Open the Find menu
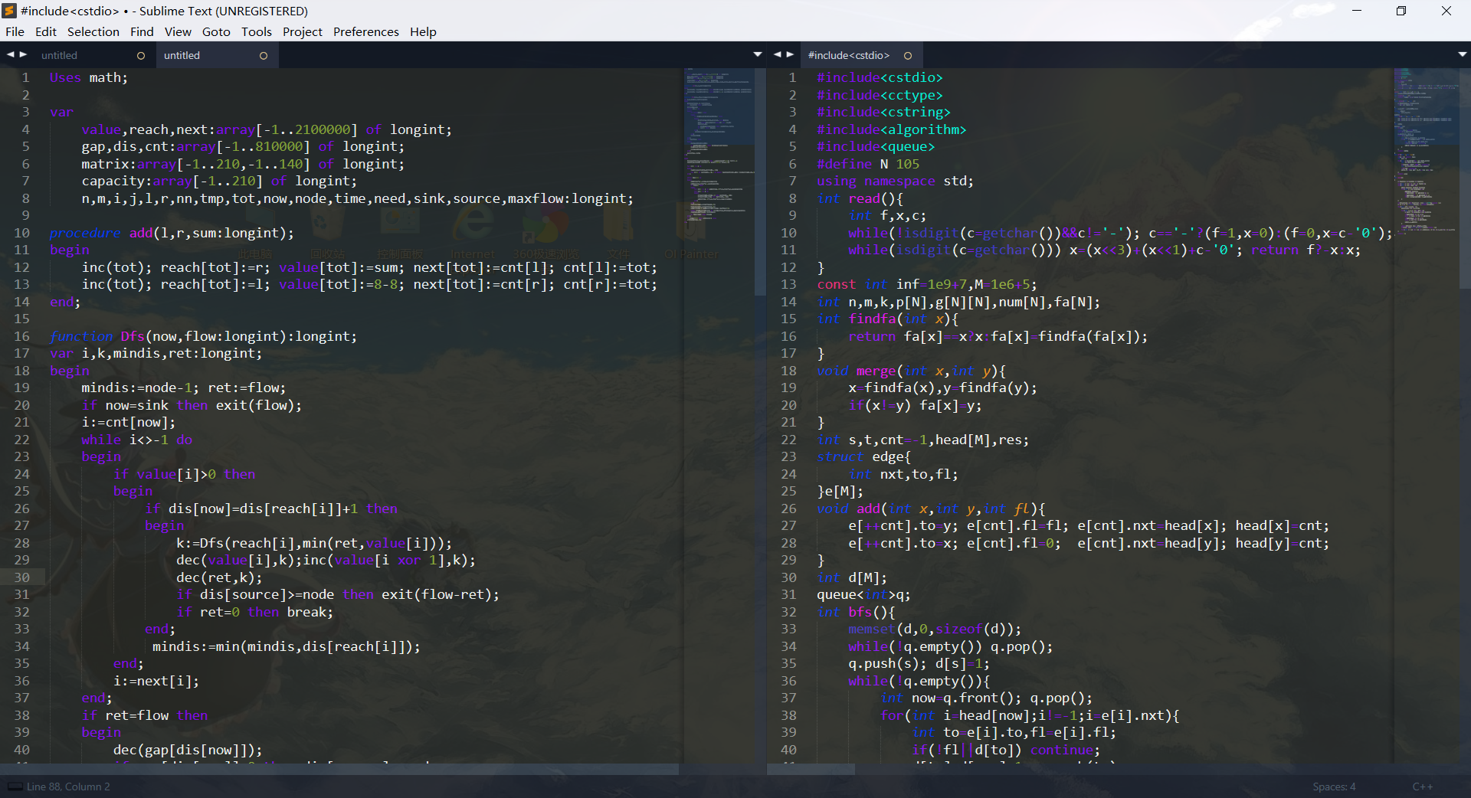 point(142,31)
